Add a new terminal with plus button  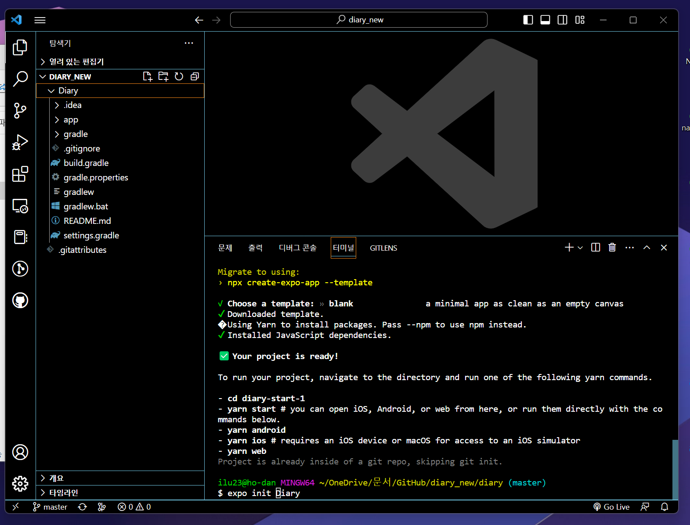point(569,248)
